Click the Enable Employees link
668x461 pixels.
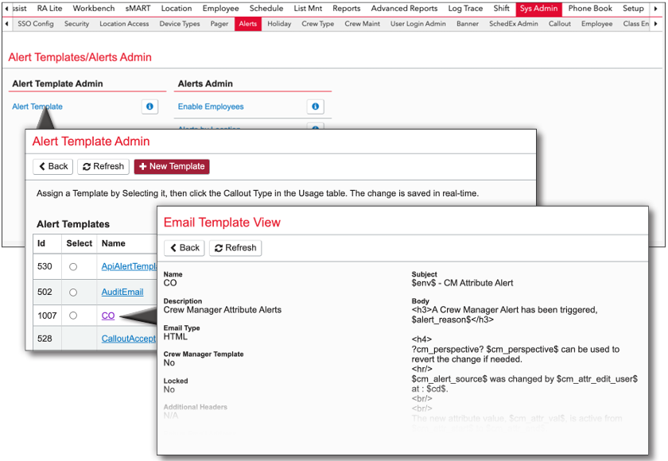tap(211, 107)
